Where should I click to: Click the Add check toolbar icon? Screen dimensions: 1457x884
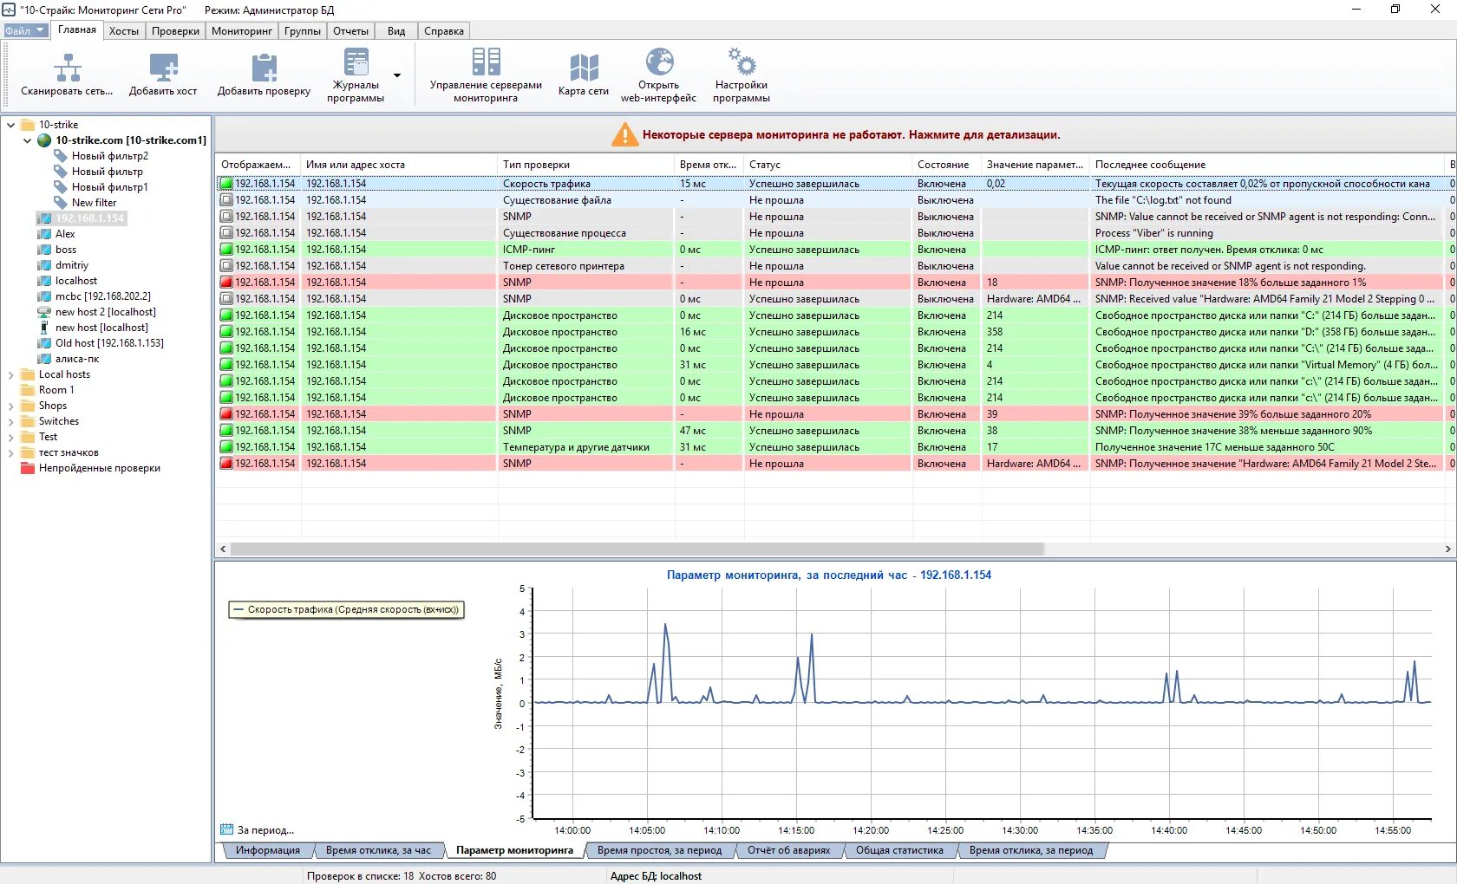264,67
